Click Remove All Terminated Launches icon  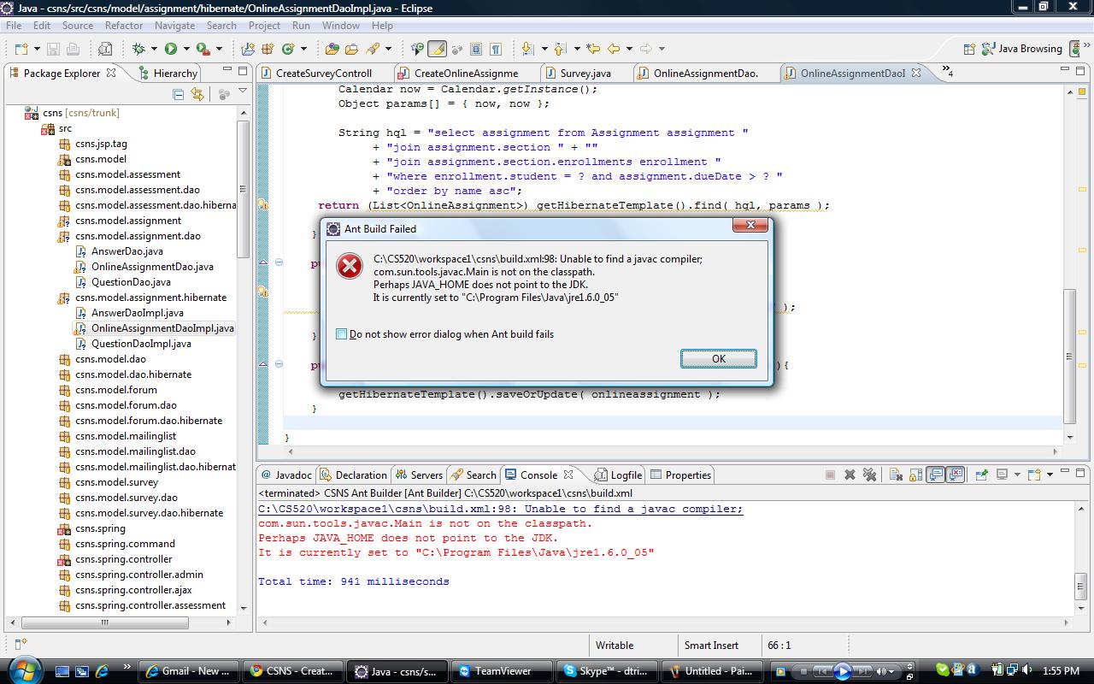[x=869, y=475]
